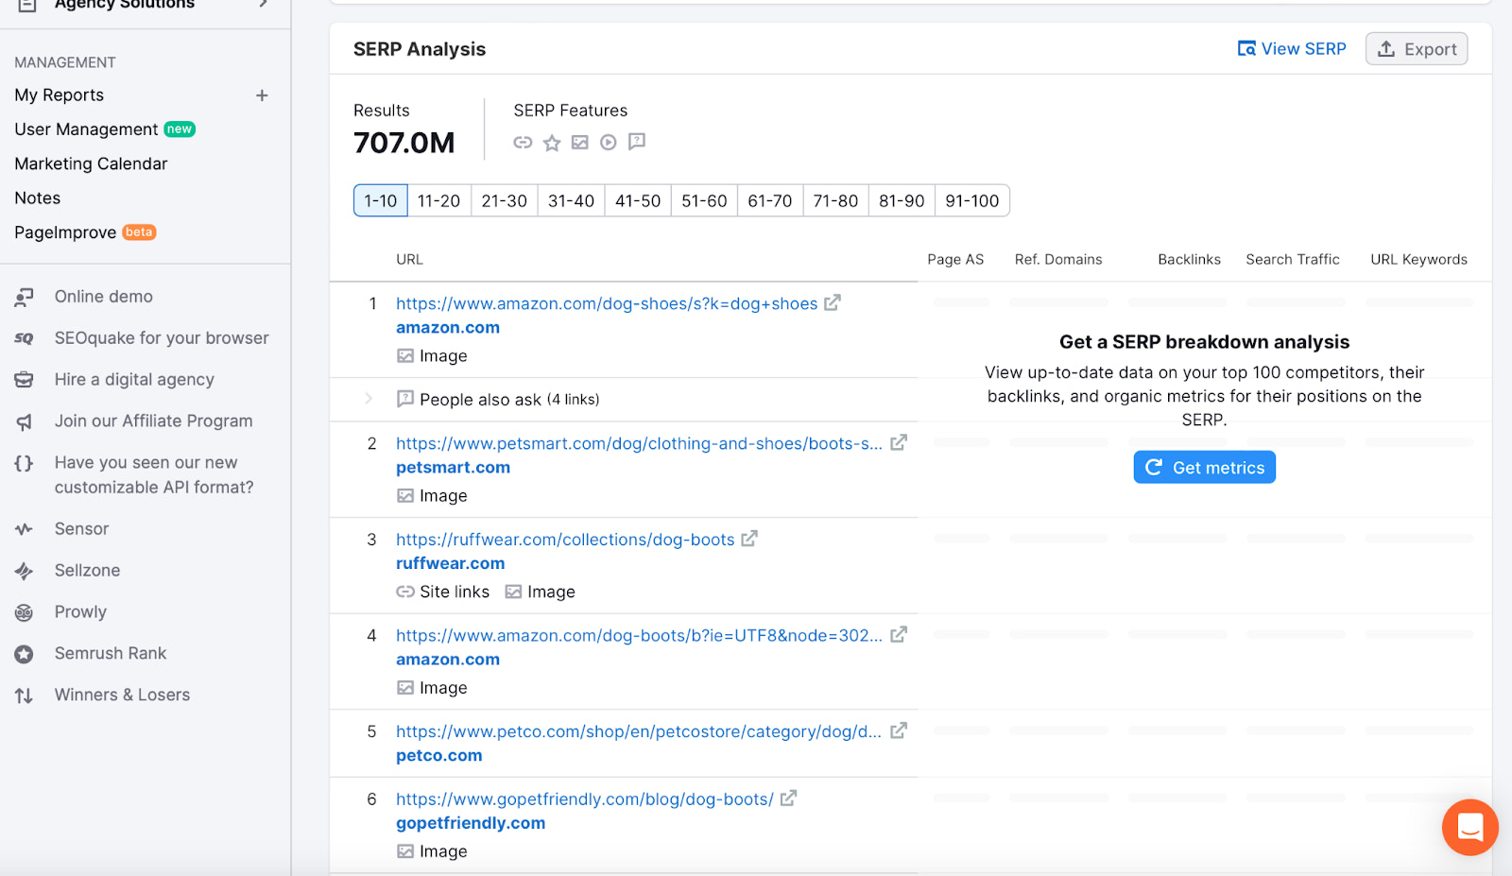The height and width of the screenshot is (876, 1512).
Task: Open petsmart.com URL external link icon
Action: point(899,443)
